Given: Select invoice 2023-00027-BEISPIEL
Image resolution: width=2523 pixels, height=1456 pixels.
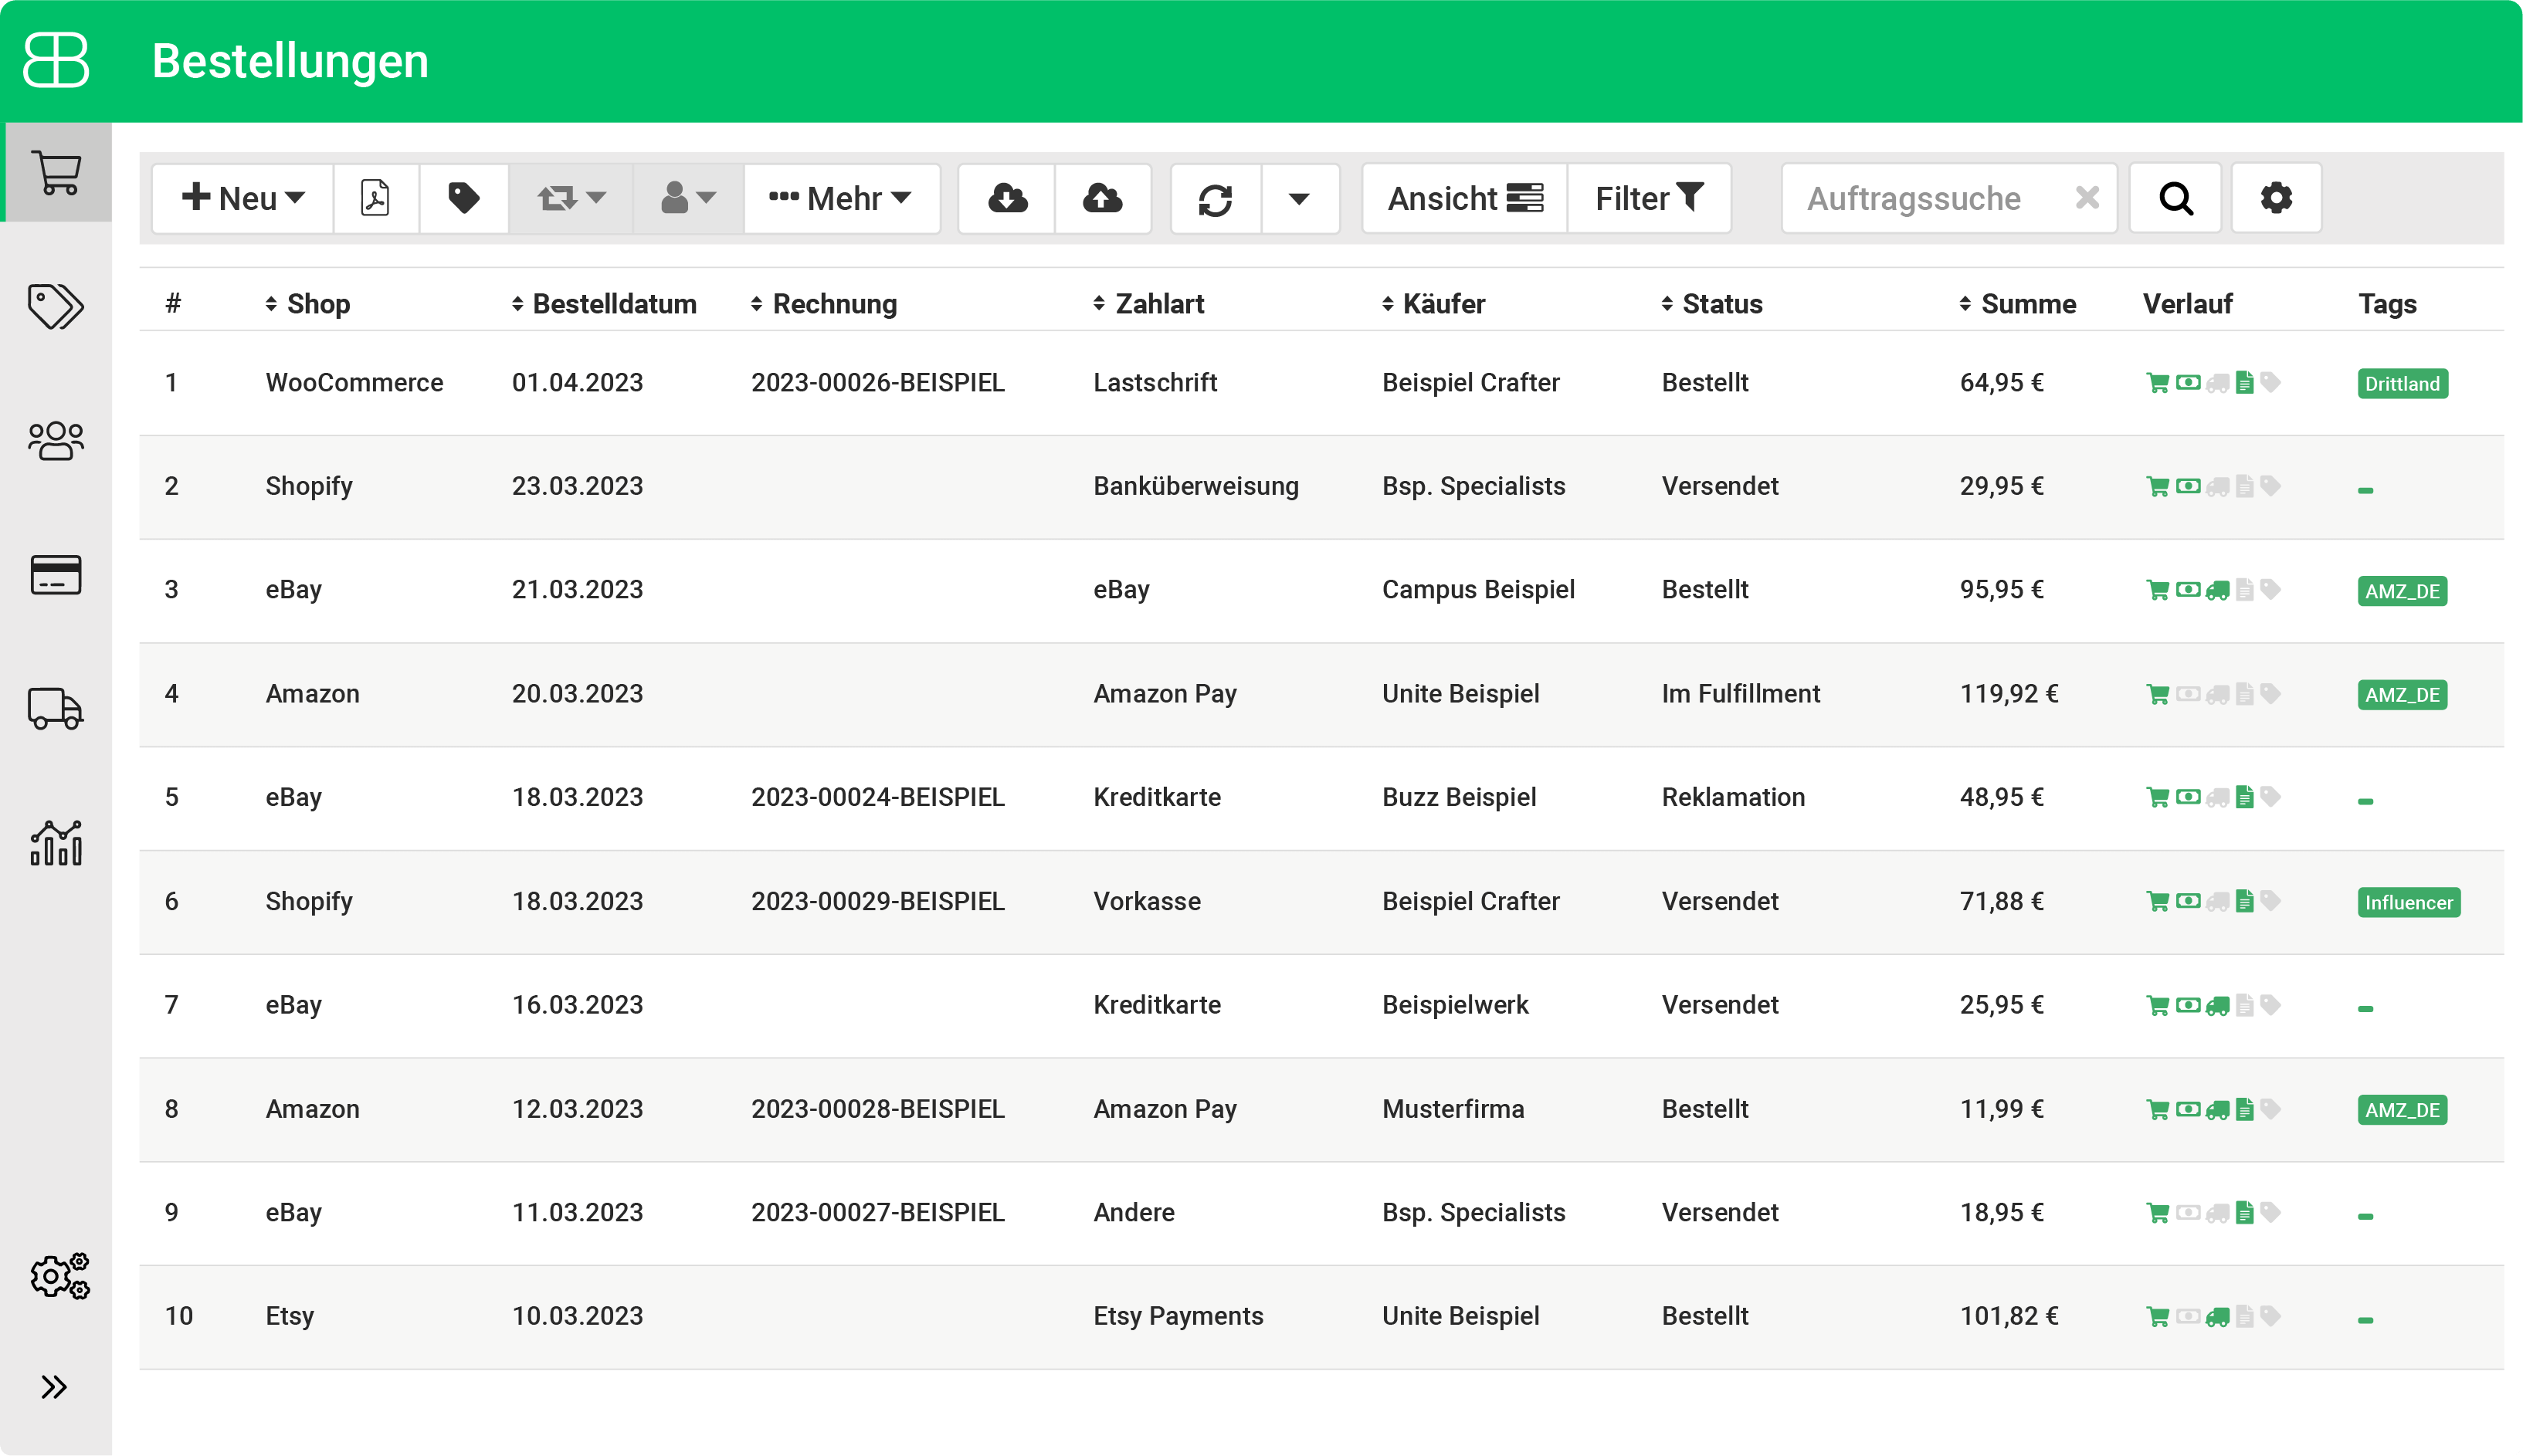Looking at the screenshot, I should [x=877, y=1212].
